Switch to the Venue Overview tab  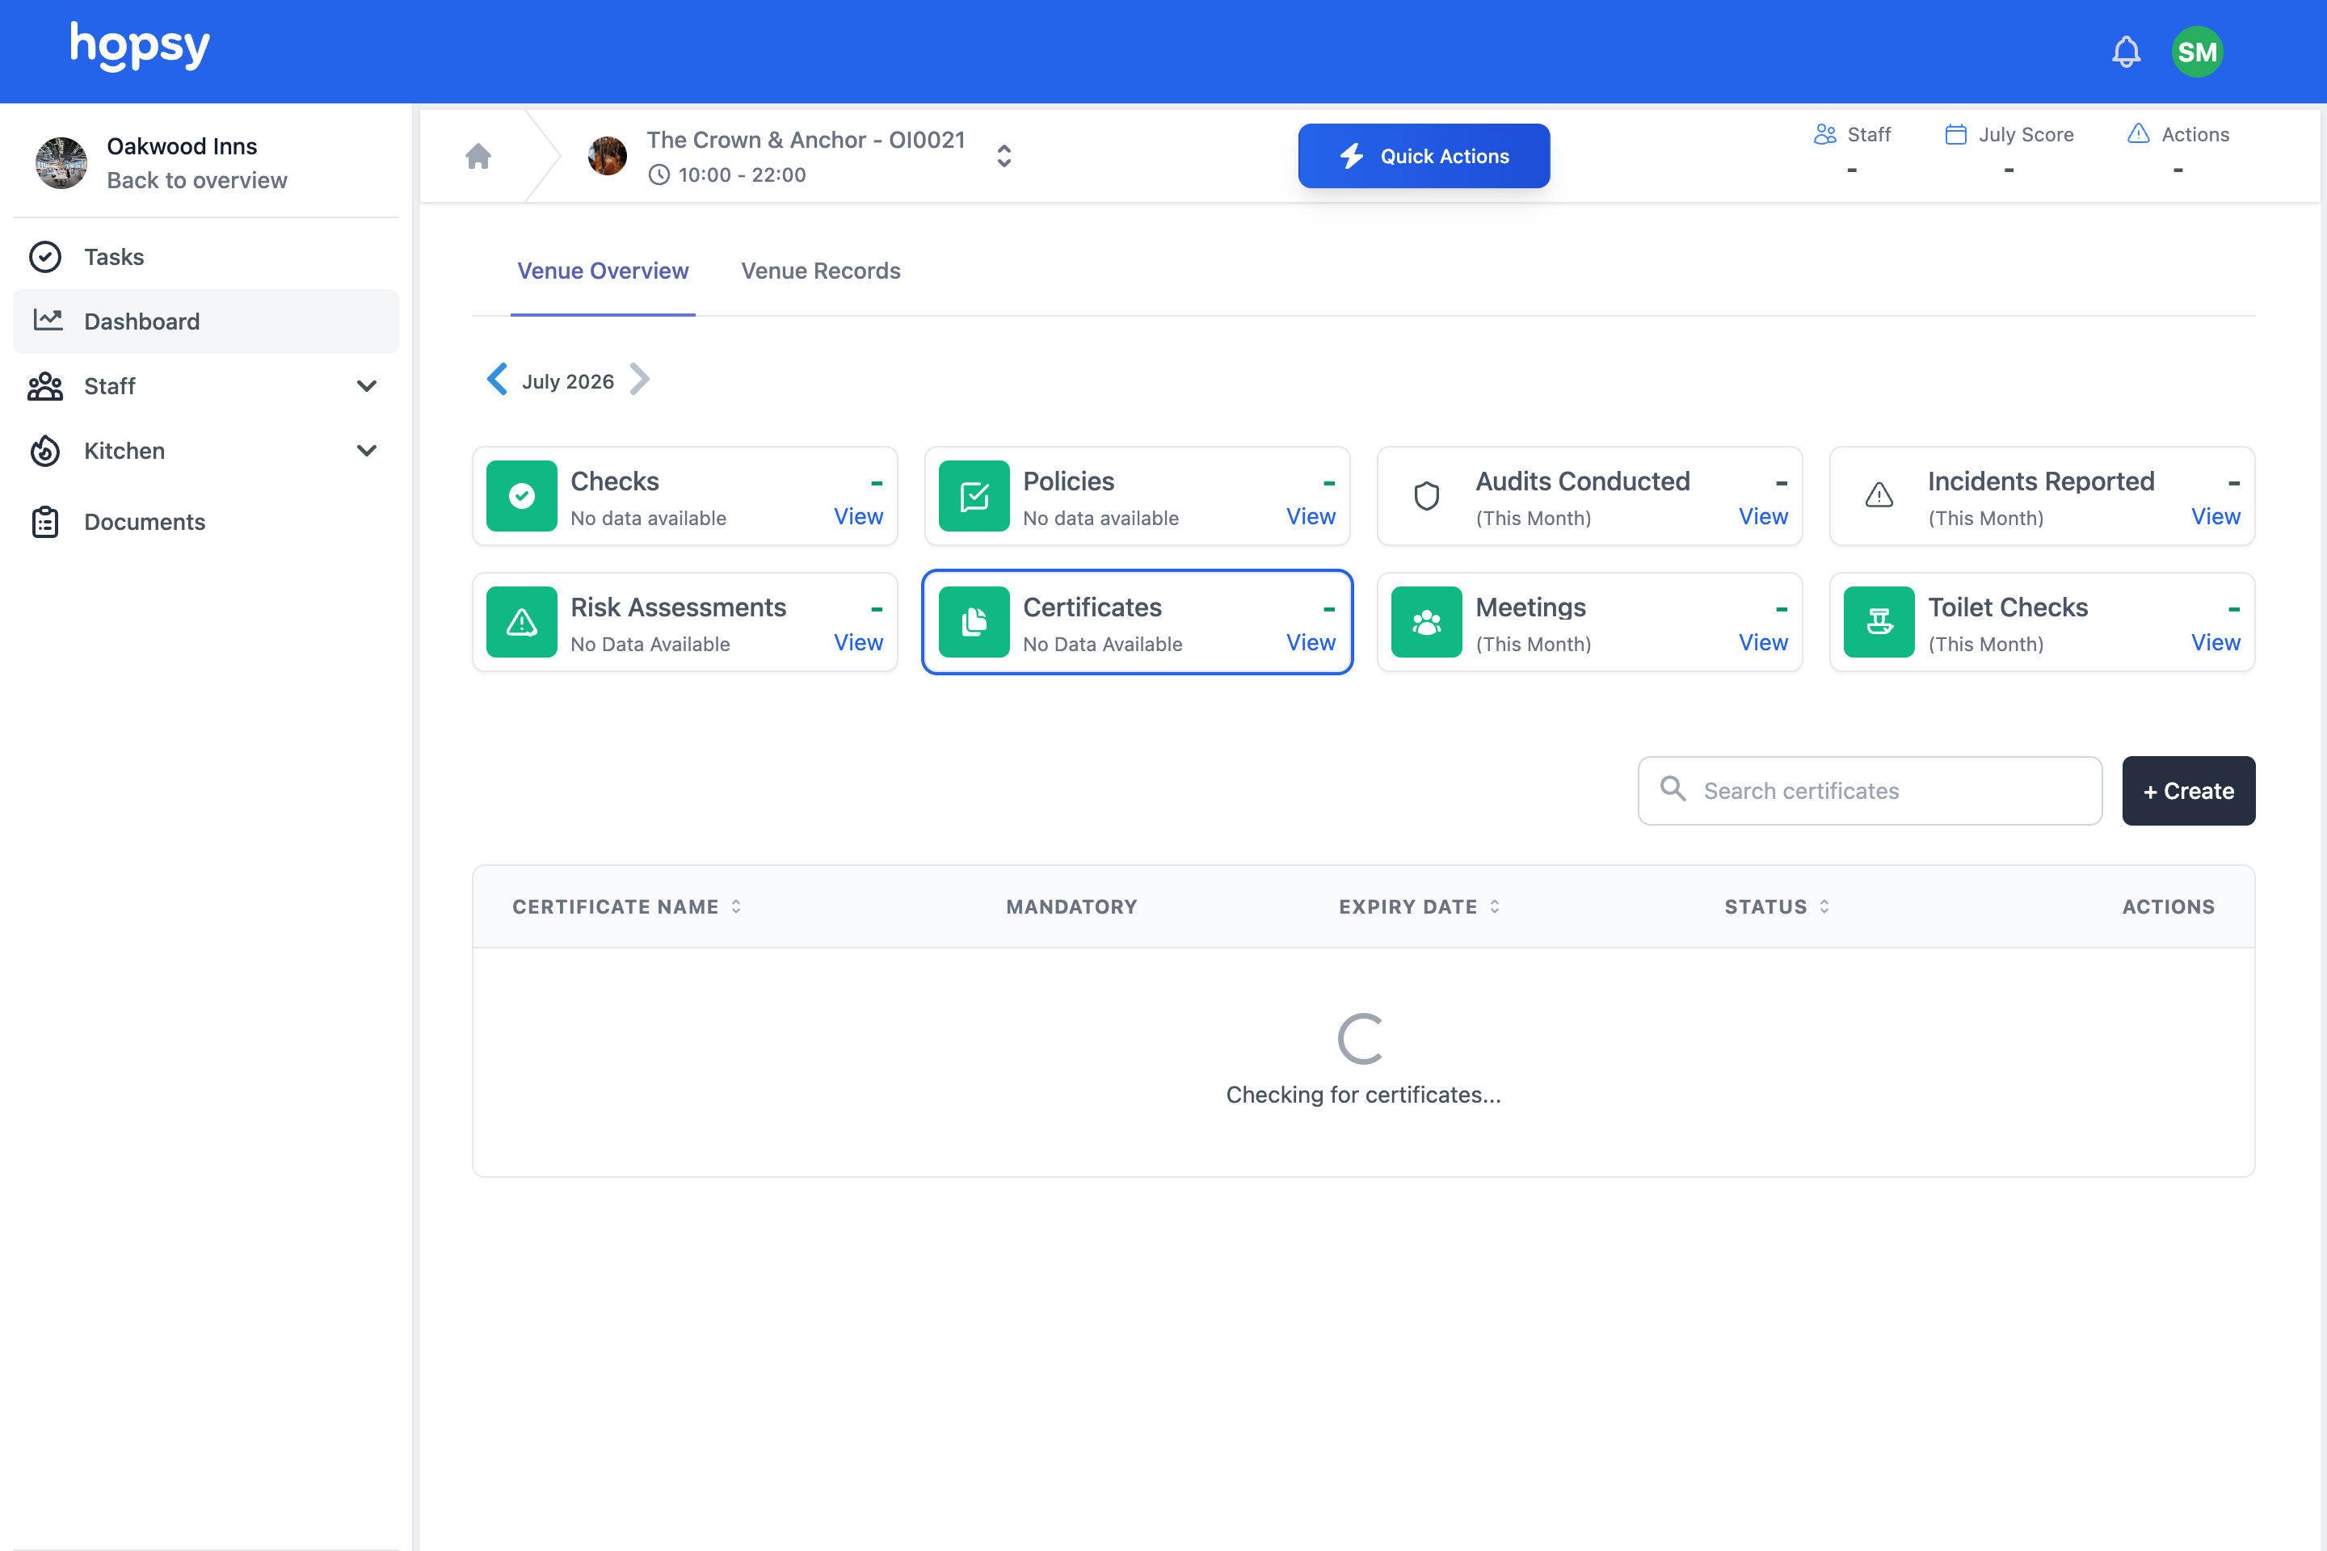pyautogui.click(x=603, y=271)
